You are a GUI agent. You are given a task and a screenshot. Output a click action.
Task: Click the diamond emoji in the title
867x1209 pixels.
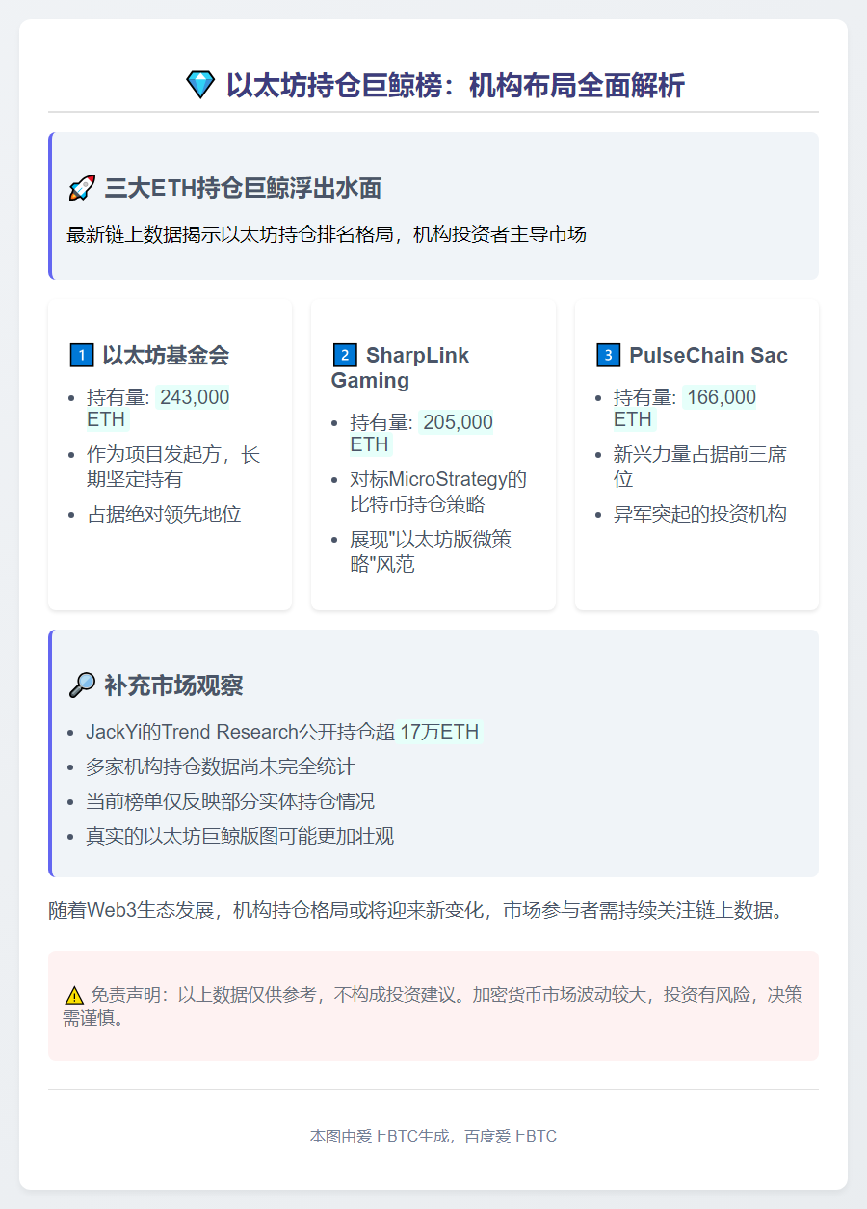(x=200, y=85)
